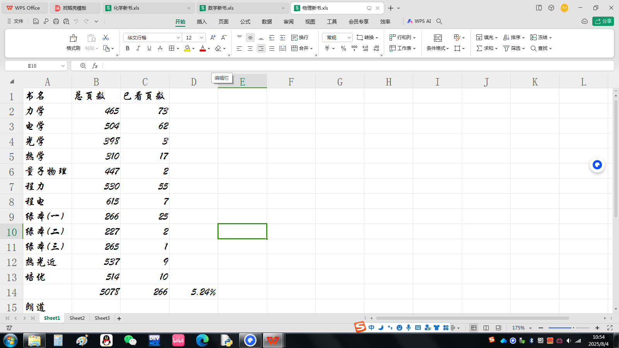The height and width of the screenshot is (348, 619).
Task: Switch to Normal view in status bar
Action: click(474, 328)
